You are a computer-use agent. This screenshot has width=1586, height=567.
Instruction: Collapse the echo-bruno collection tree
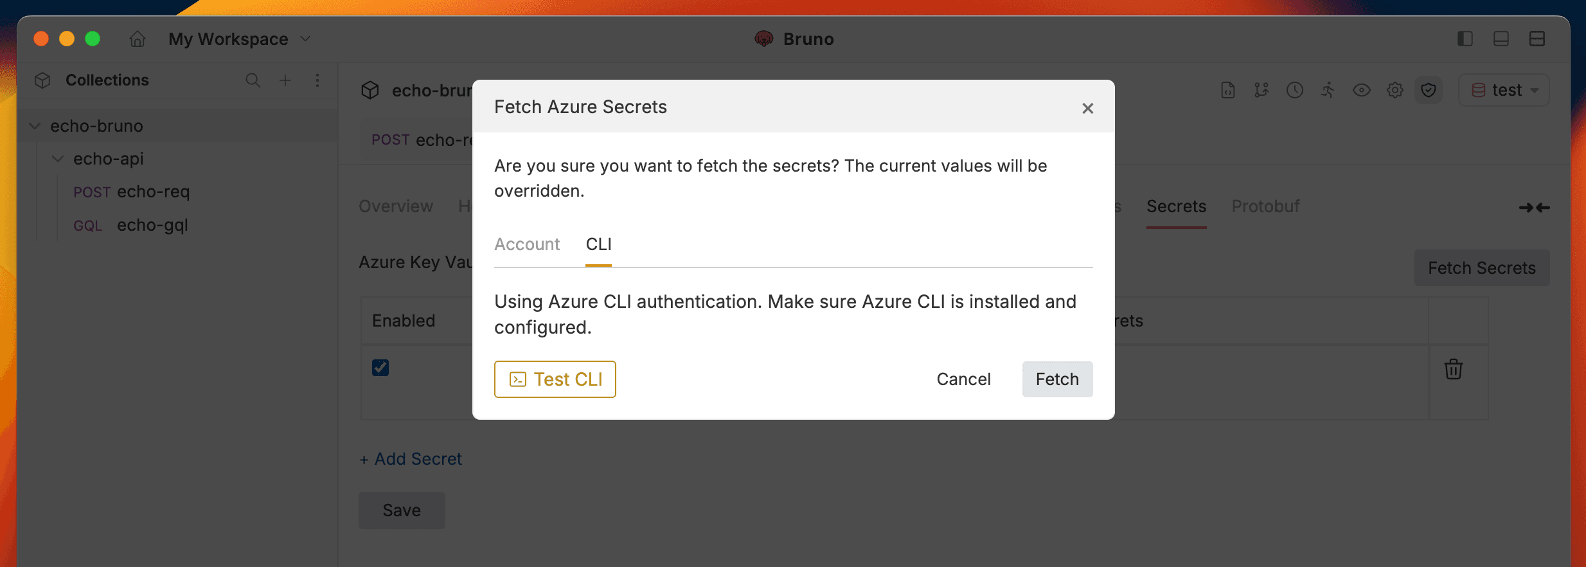34,125
